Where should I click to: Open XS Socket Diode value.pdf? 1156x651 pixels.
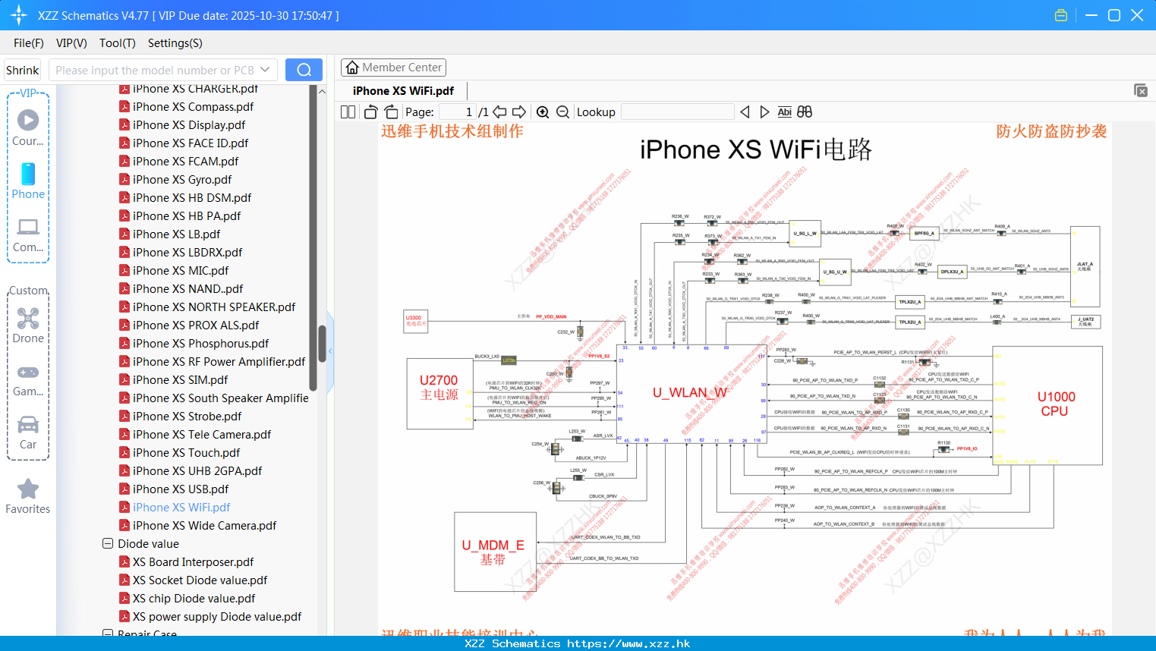click(x=200, y=580)
